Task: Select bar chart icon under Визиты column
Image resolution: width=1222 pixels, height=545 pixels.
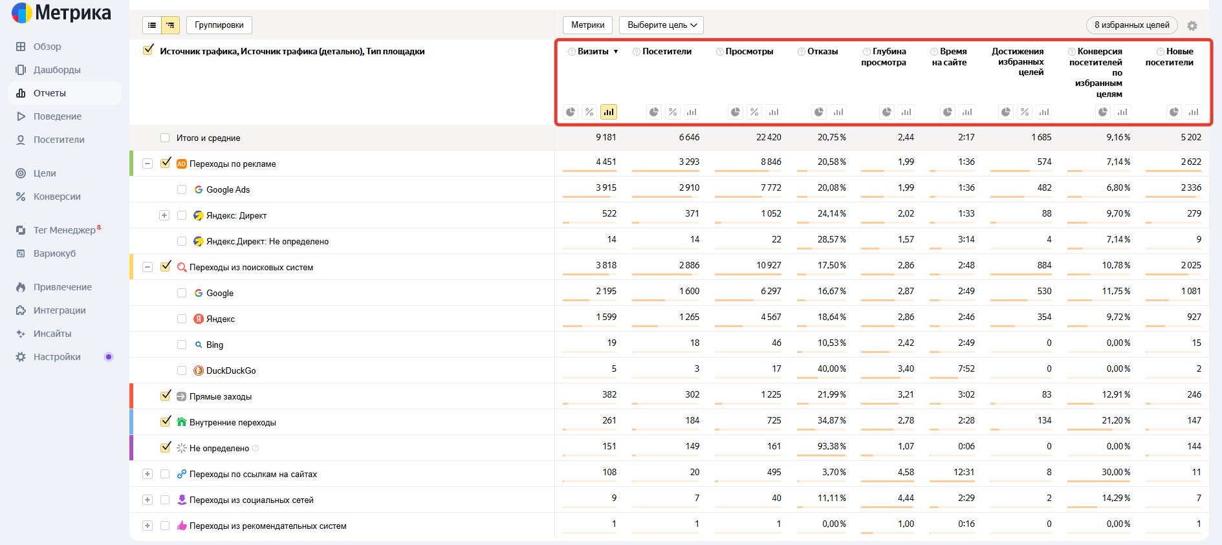Action: coord(609,112)
